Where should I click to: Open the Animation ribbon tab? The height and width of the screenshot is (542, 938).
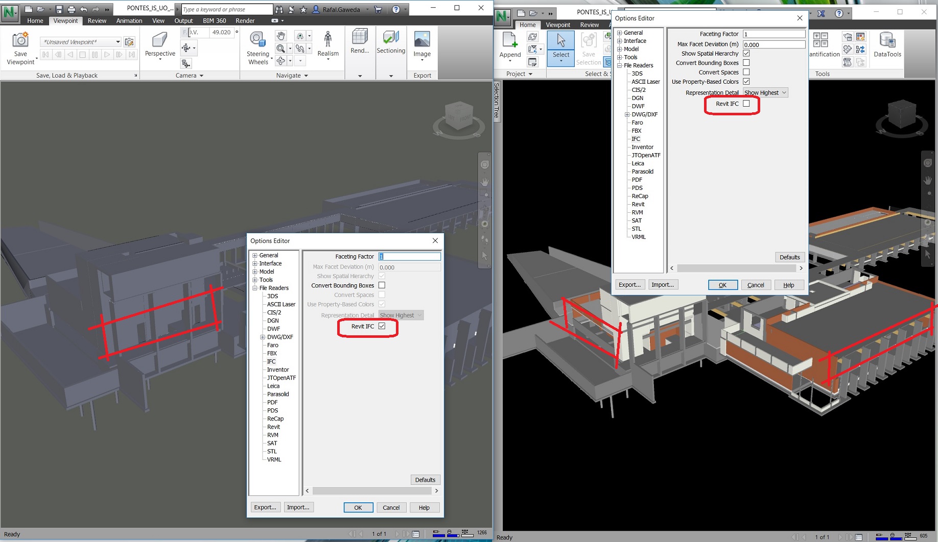[x=129, y=21]
